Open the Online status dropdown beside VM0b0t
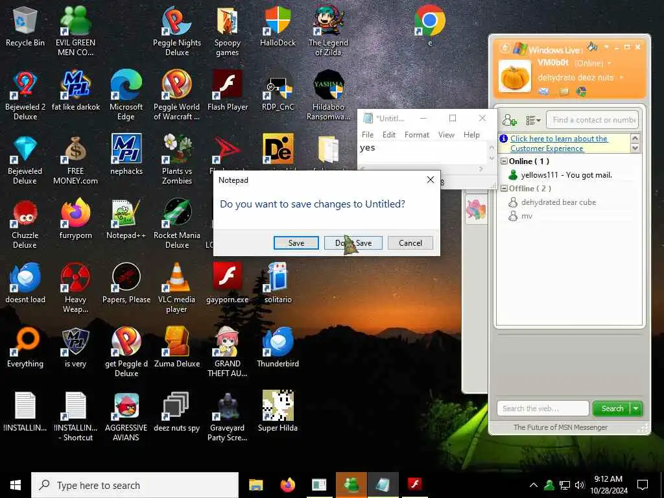Screen dimensions: 664x498 (x=610, y=64)
